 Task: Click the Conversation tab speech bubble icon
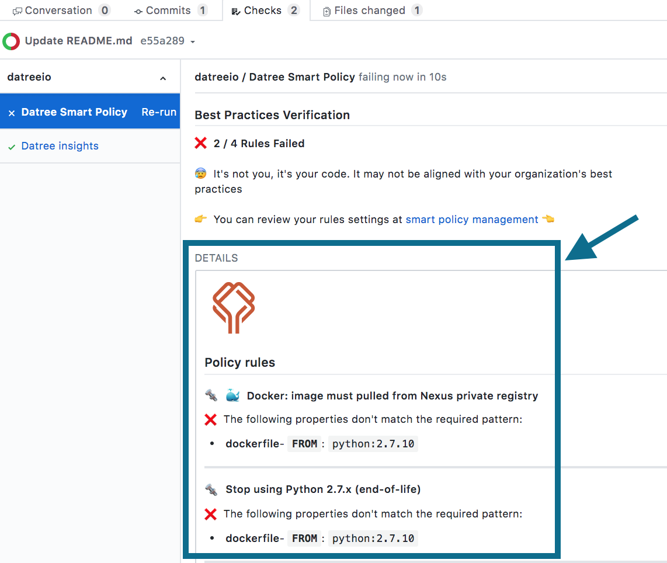(x=18, y=11)
